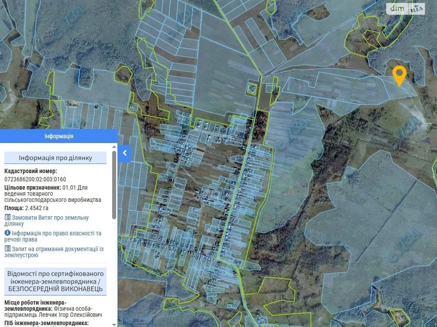The height and width of the screenshot is (327, 437).
Task: Click the RIA logo in the watermark
Action: tap(417, 9)
